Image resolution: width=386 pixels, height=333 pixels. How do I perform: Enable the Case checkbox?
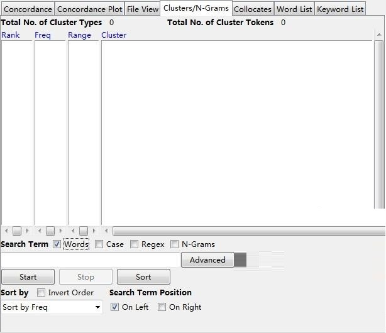99,244
